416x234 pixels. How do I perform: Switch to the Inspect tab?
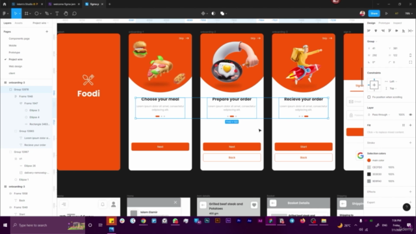[x=397, y=23]
